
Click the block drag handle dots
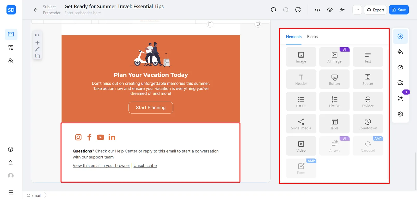click(x=37, y=35)
